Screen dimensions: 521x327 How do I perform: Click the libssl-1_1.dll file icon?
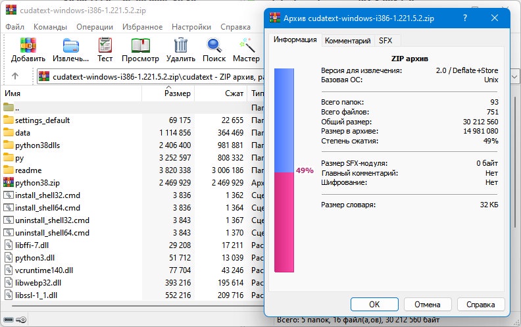(9, 295)
